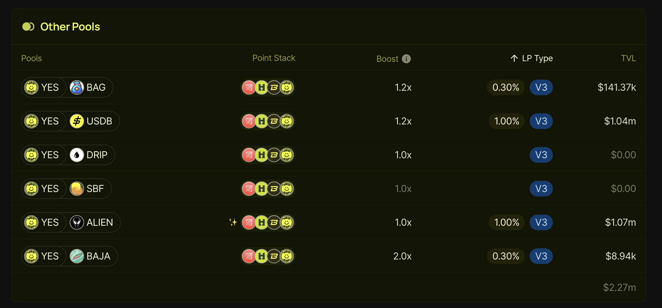Screen dimensions: 662x308
Task: Click 0.30% fee badge in BAJA row
Action: (x=506, y=256)
